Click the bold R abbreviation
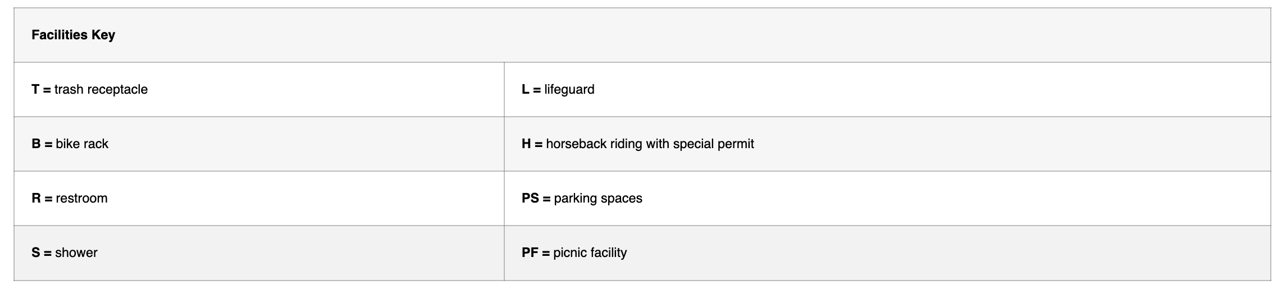Image resolution: width=1286 pixels, height=294 pixels. [36, 198]
